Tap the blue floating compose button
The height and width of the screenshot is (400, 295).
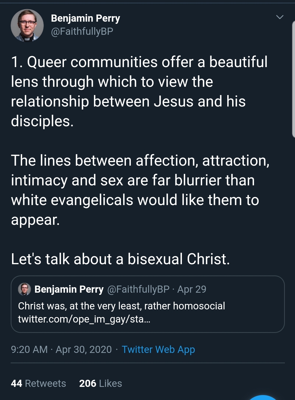click(x=263, y=398)
